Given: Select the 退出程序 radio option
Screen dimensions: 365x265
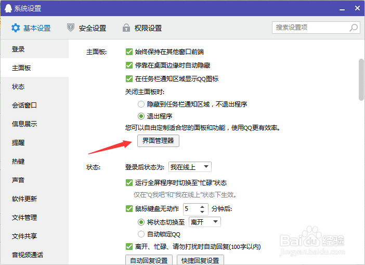Looking at the screenshot, I should (x=141, y=116).
